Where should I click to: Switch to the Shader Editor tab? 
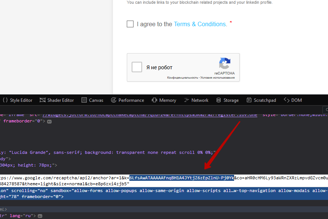[57, 100]
